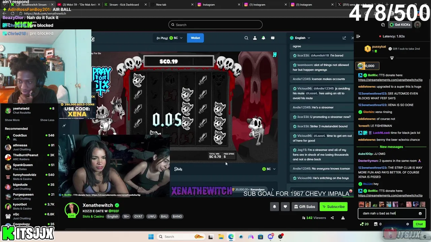Click the Kick search field

point(215,25)
